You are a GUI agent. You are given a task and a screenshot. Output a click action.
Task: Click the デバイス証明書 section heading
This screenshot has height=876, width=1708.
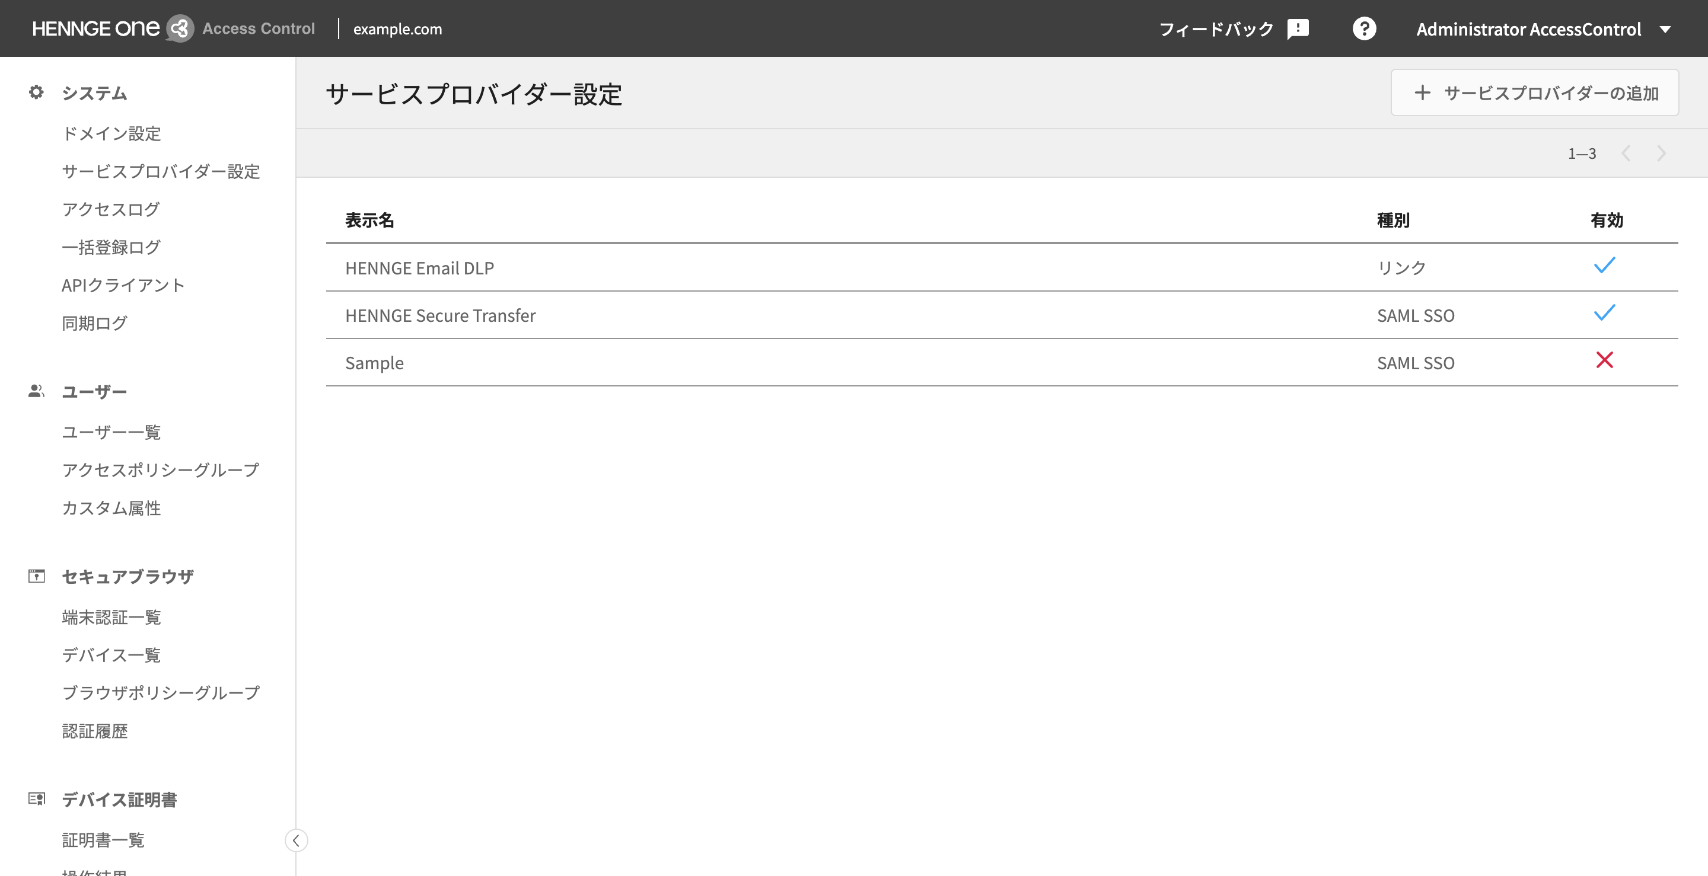click(x=119, y=799)
